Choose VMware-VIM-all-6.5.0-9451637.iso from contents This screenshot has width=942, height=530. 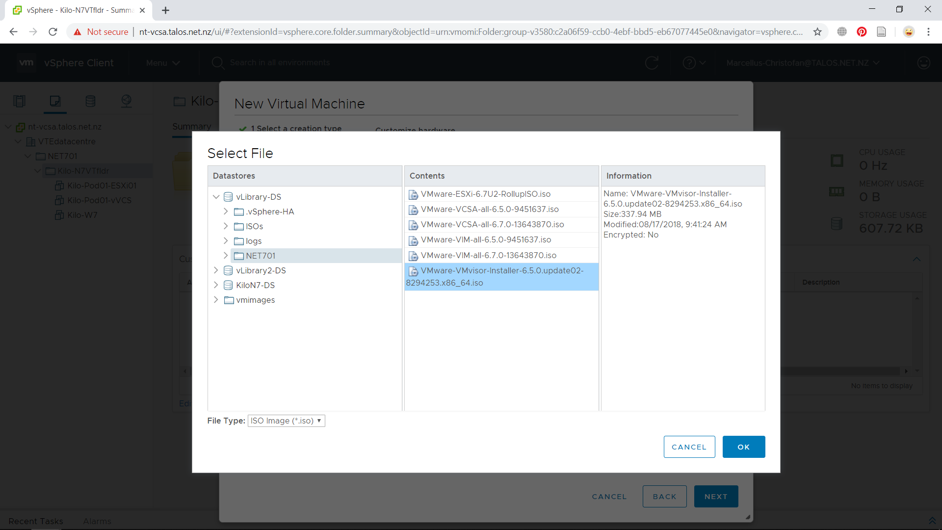click(x=486, y=240)
